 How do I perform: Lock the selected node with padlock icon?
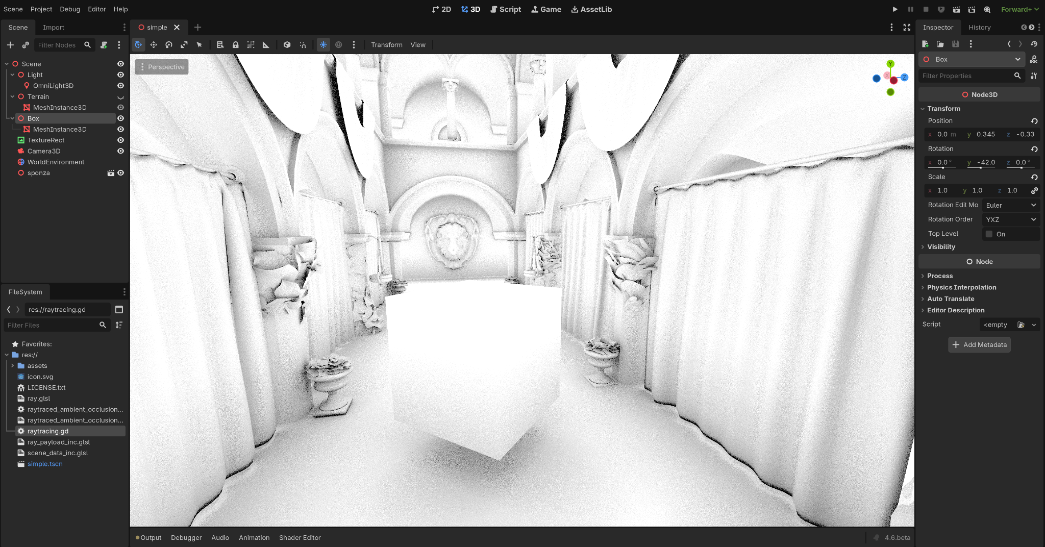coord(235,45)
